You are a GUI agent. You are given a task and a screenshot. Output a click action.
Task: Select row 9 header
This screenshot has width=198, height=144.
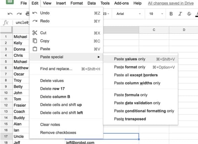pyautogui.click(x=6, y=86)
